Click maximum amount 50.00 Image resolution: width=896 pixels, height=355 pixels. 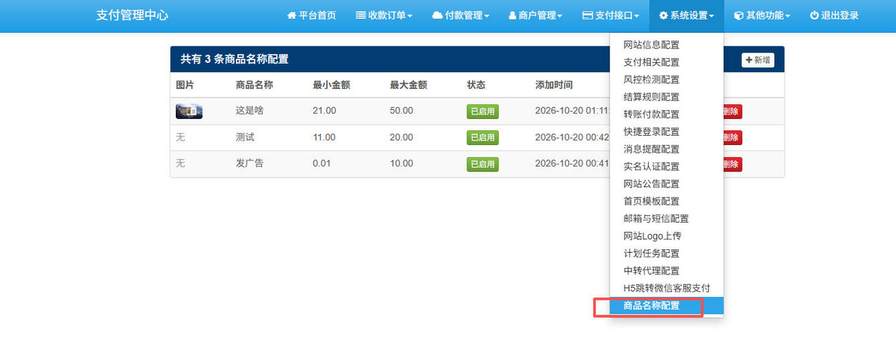pos(401,111)
